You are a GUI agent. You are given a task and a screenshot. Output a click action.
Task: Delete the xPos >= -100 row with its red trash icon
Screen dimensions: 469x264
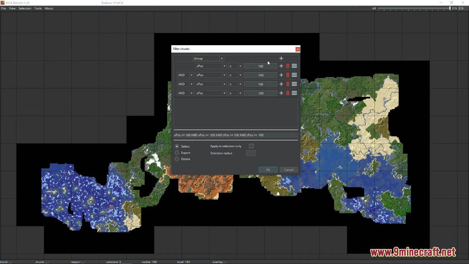[287, 75]
